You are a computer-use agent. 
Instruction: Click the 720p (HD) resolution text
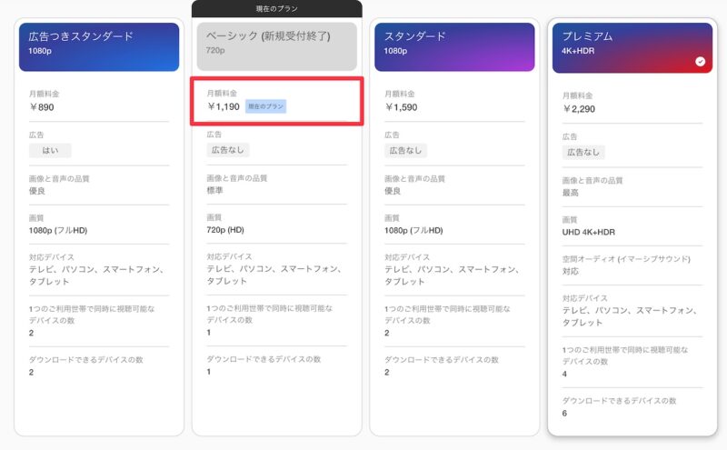225,230
